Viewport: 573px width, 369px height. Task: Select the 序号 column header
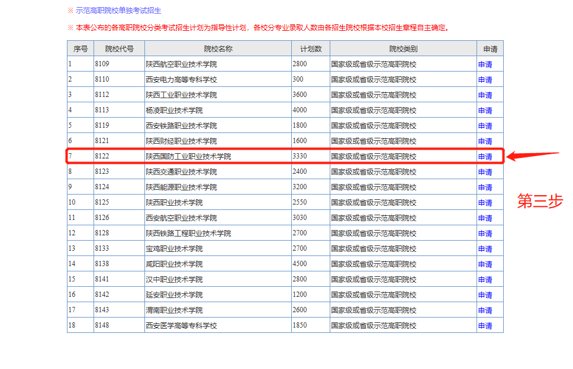81,49
